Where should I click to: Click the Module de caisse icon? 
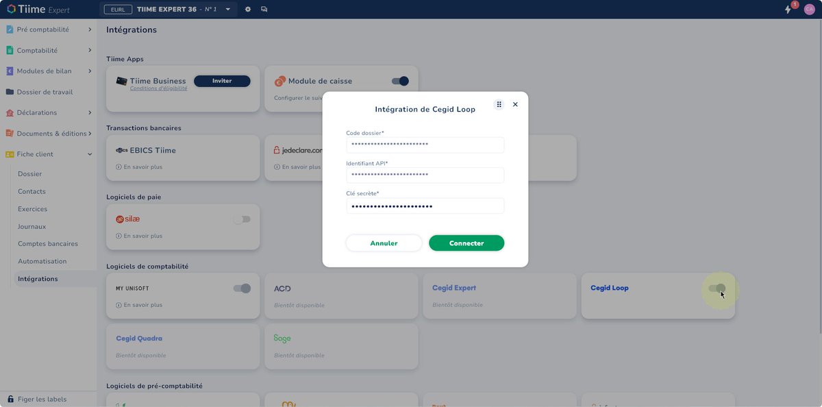[x=279, y=81]
